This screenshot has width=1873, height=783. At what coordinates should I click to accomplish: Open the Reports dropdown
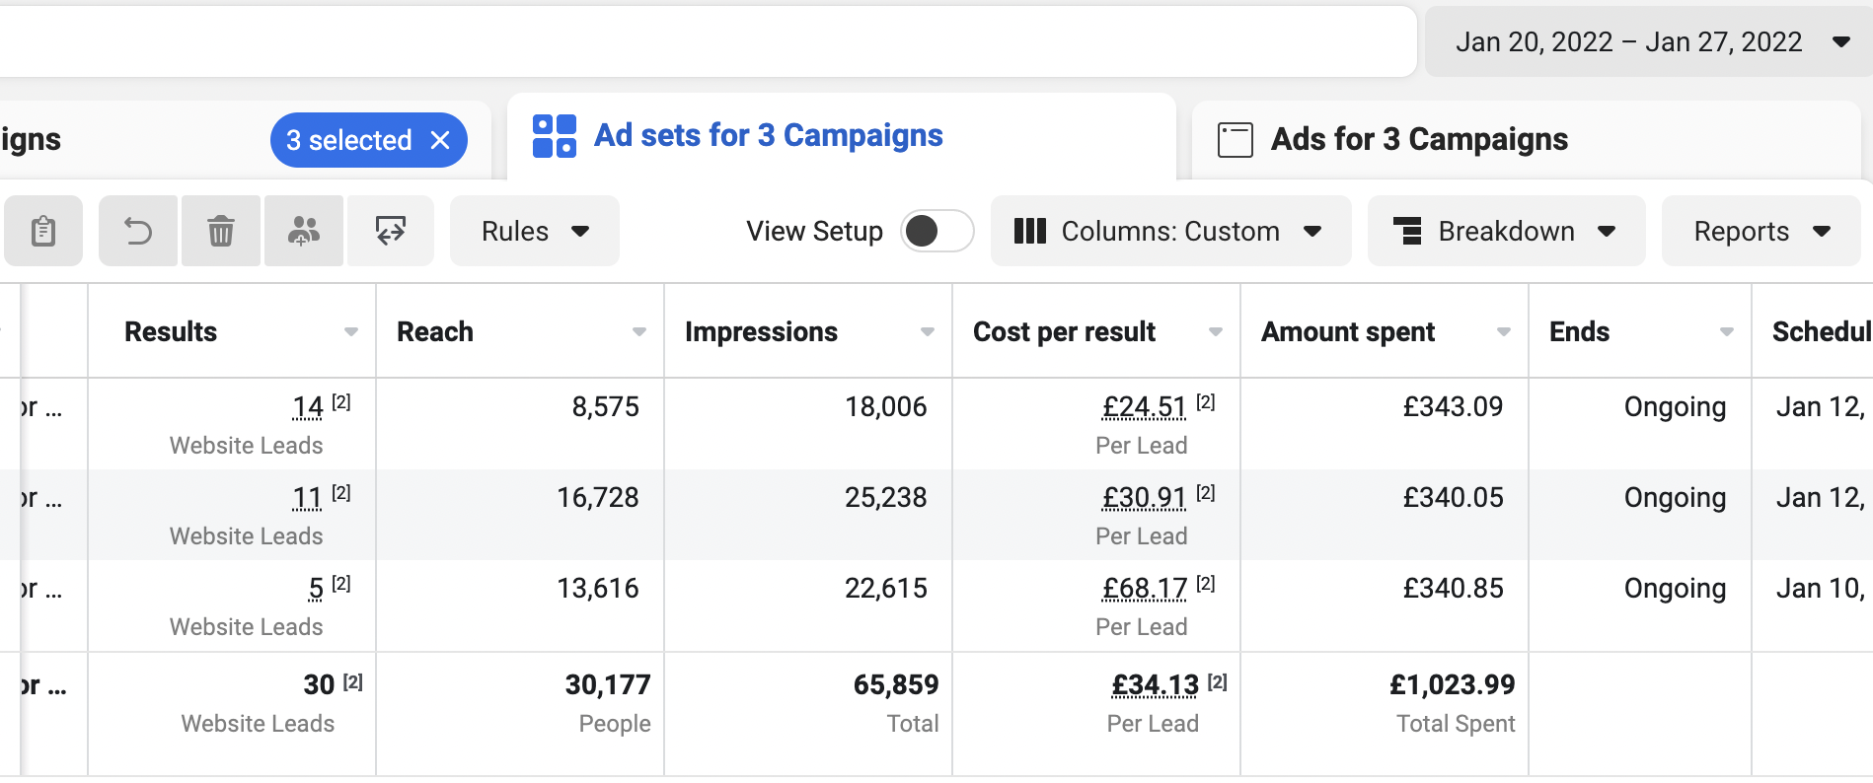click(x=1761, y=231)
